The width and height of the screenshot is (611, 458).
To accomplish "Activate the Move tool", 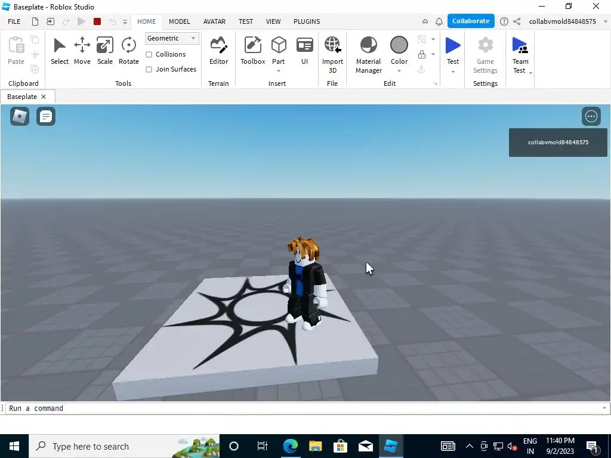I will tap(82, 51).
